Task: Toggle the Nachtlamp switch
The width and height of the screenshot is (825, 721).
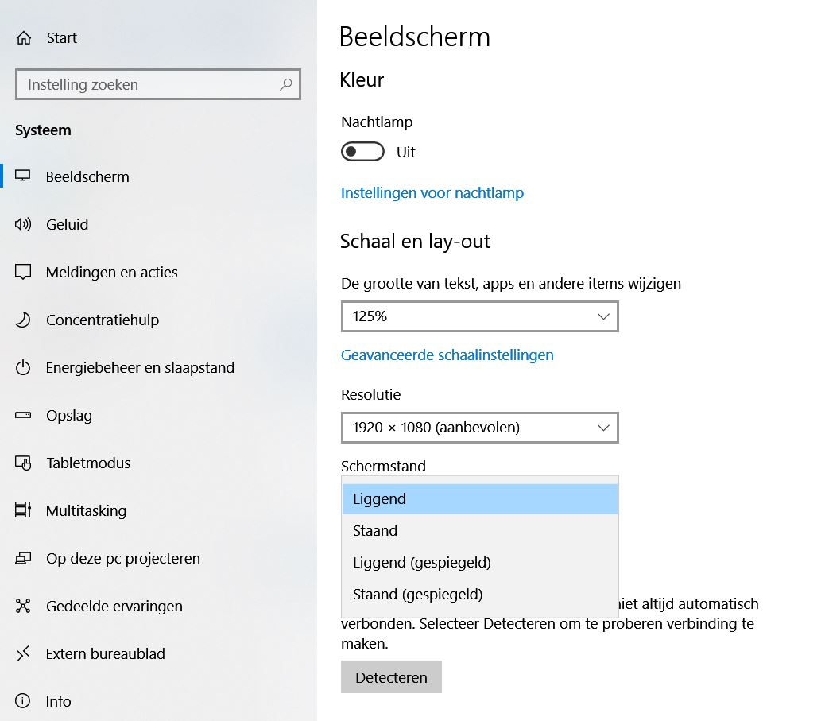Action: (x=362, y=152)
